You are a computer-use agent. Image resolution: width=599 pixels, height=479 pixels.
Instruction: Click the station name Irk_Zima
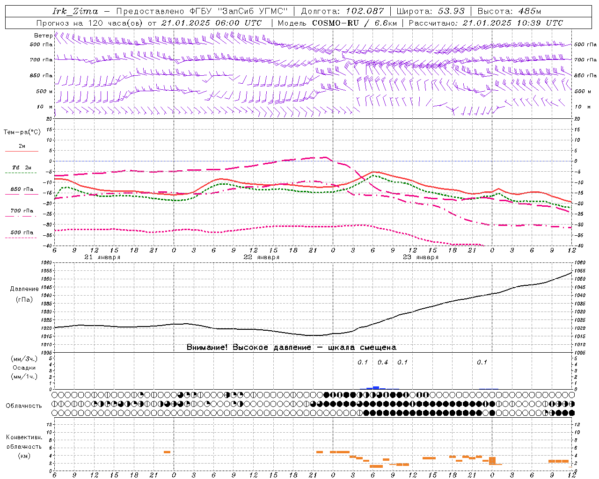click(x=75, y=11)
